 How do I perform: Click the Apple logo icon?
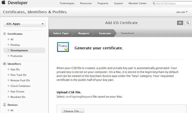pos(4,2)
